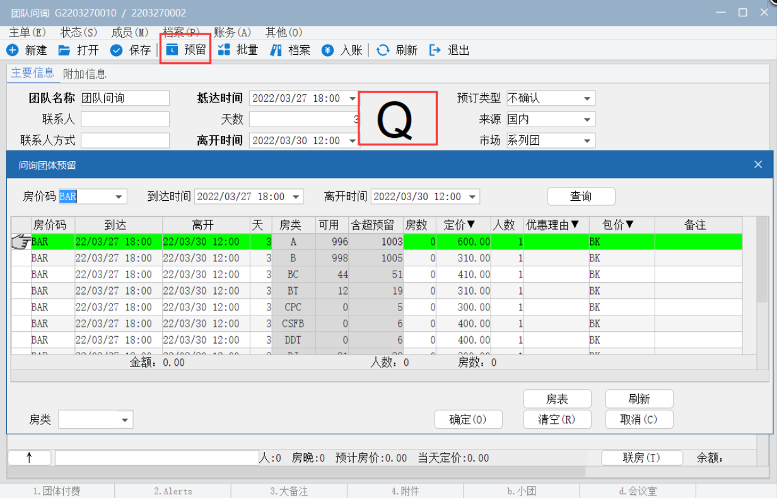Open the 预订类型 dropdown
Viewport: 777px width, 498px height.
click(x=587, y=99)
